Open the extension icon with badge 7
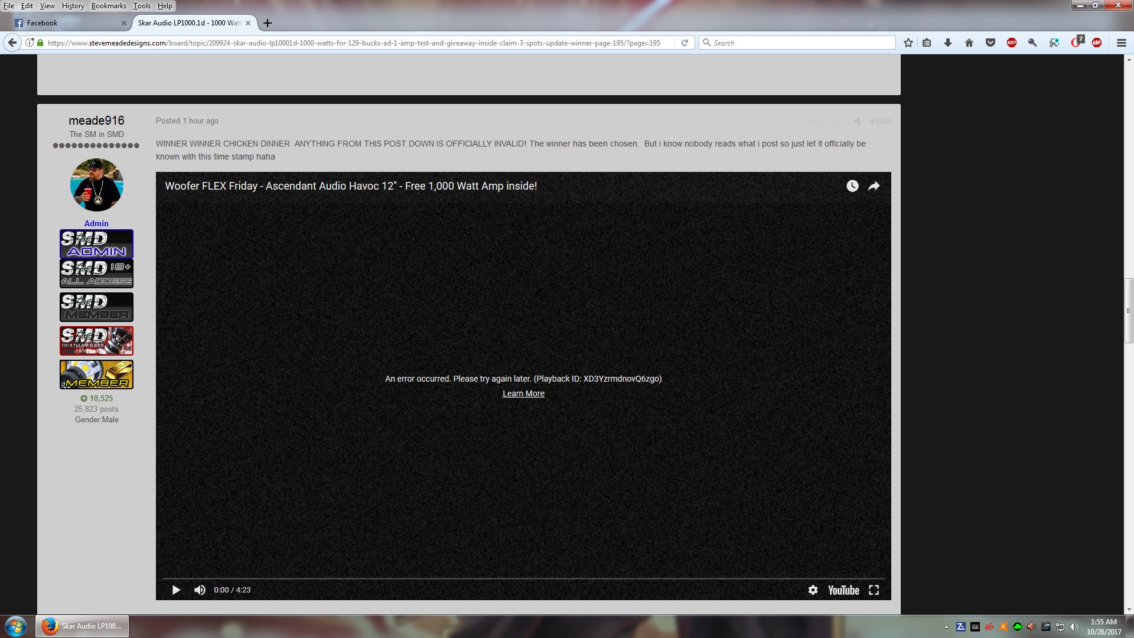Viewport: 1134px width, 638px height. coord(1077,42)
